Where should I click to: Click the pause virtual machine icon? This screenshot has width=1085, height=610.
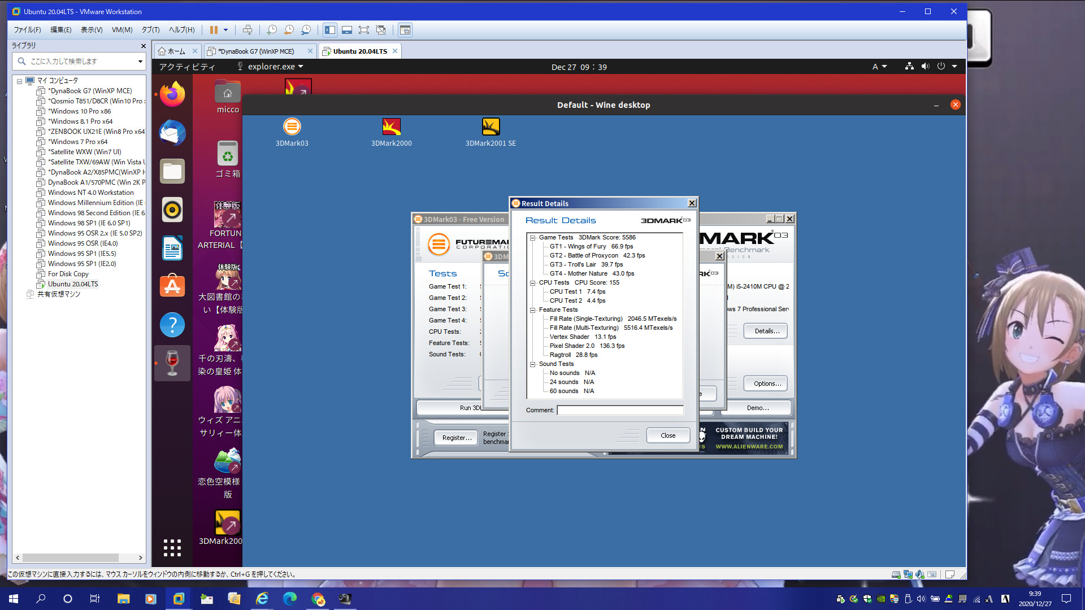(x=214, y=30)
